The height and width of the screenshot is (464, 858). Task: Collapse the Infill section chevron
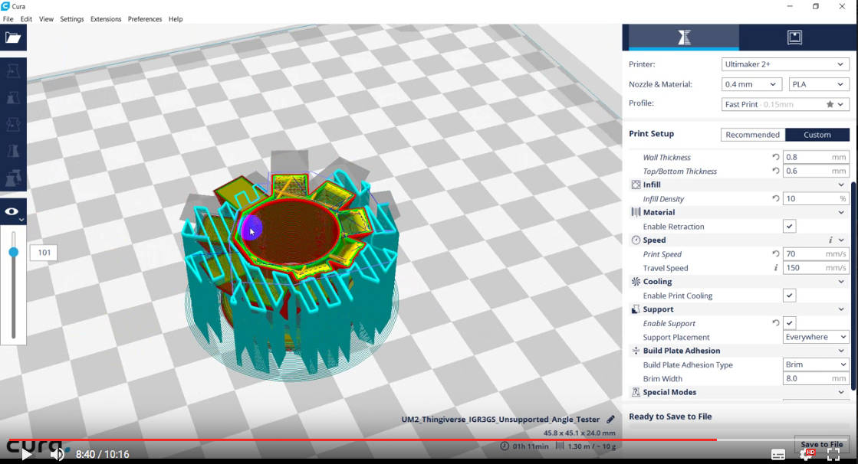(x=841, y=185)
